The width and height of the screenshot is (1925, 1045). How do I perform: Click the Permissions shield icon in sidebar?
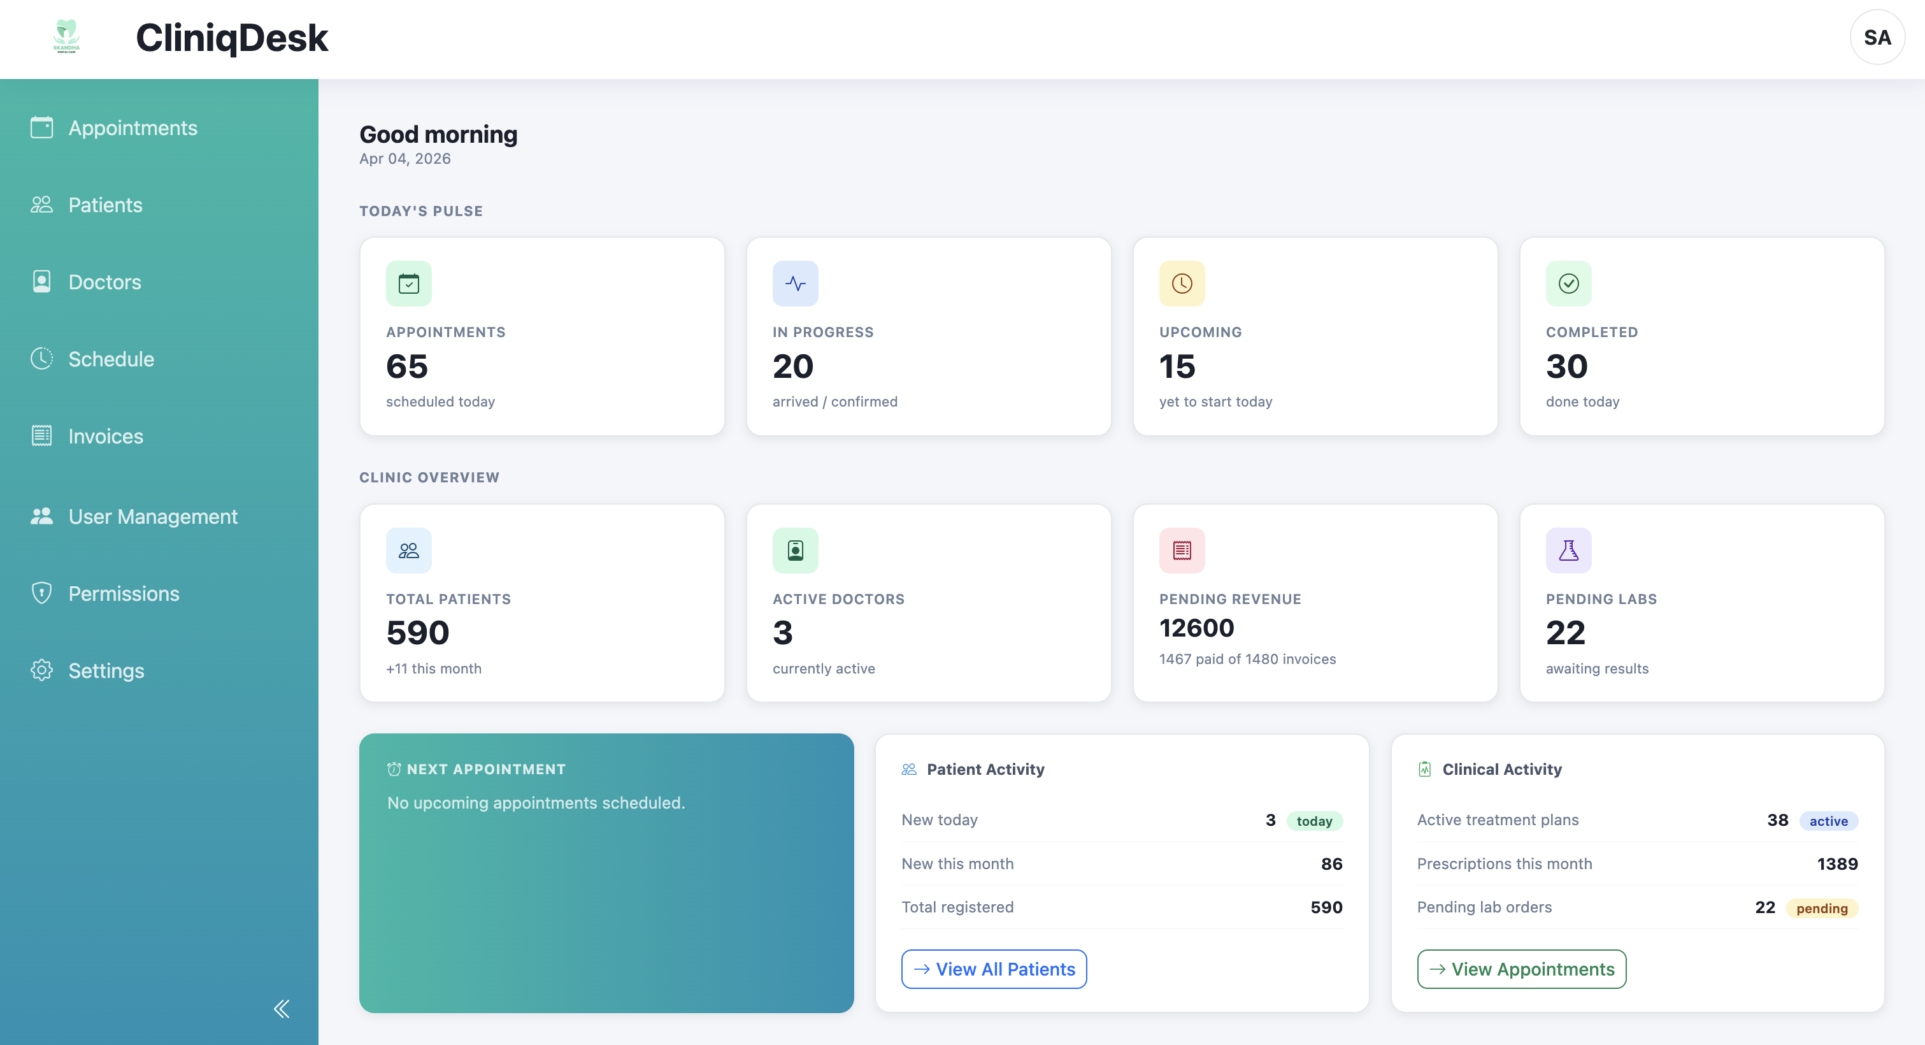[42, 593]
